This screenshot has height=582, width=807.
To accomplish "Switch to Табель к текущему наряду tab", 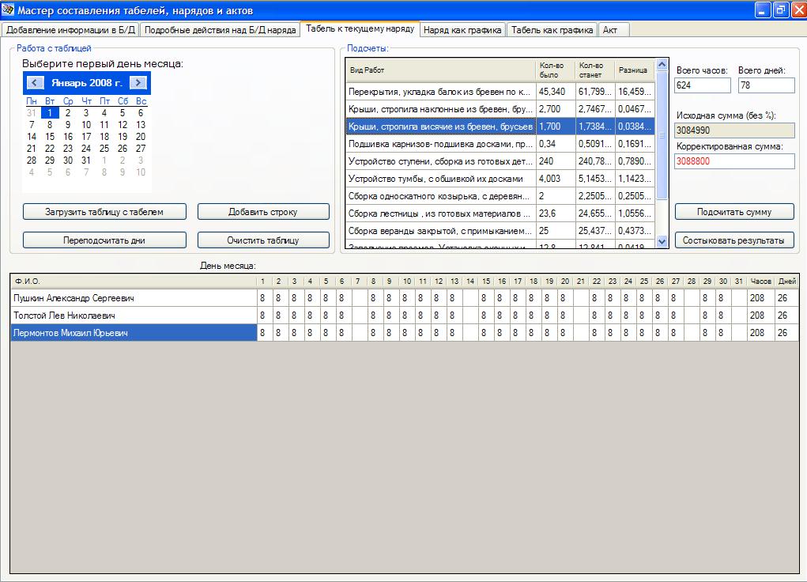I will pyautogui.click(x=360, y=28).
